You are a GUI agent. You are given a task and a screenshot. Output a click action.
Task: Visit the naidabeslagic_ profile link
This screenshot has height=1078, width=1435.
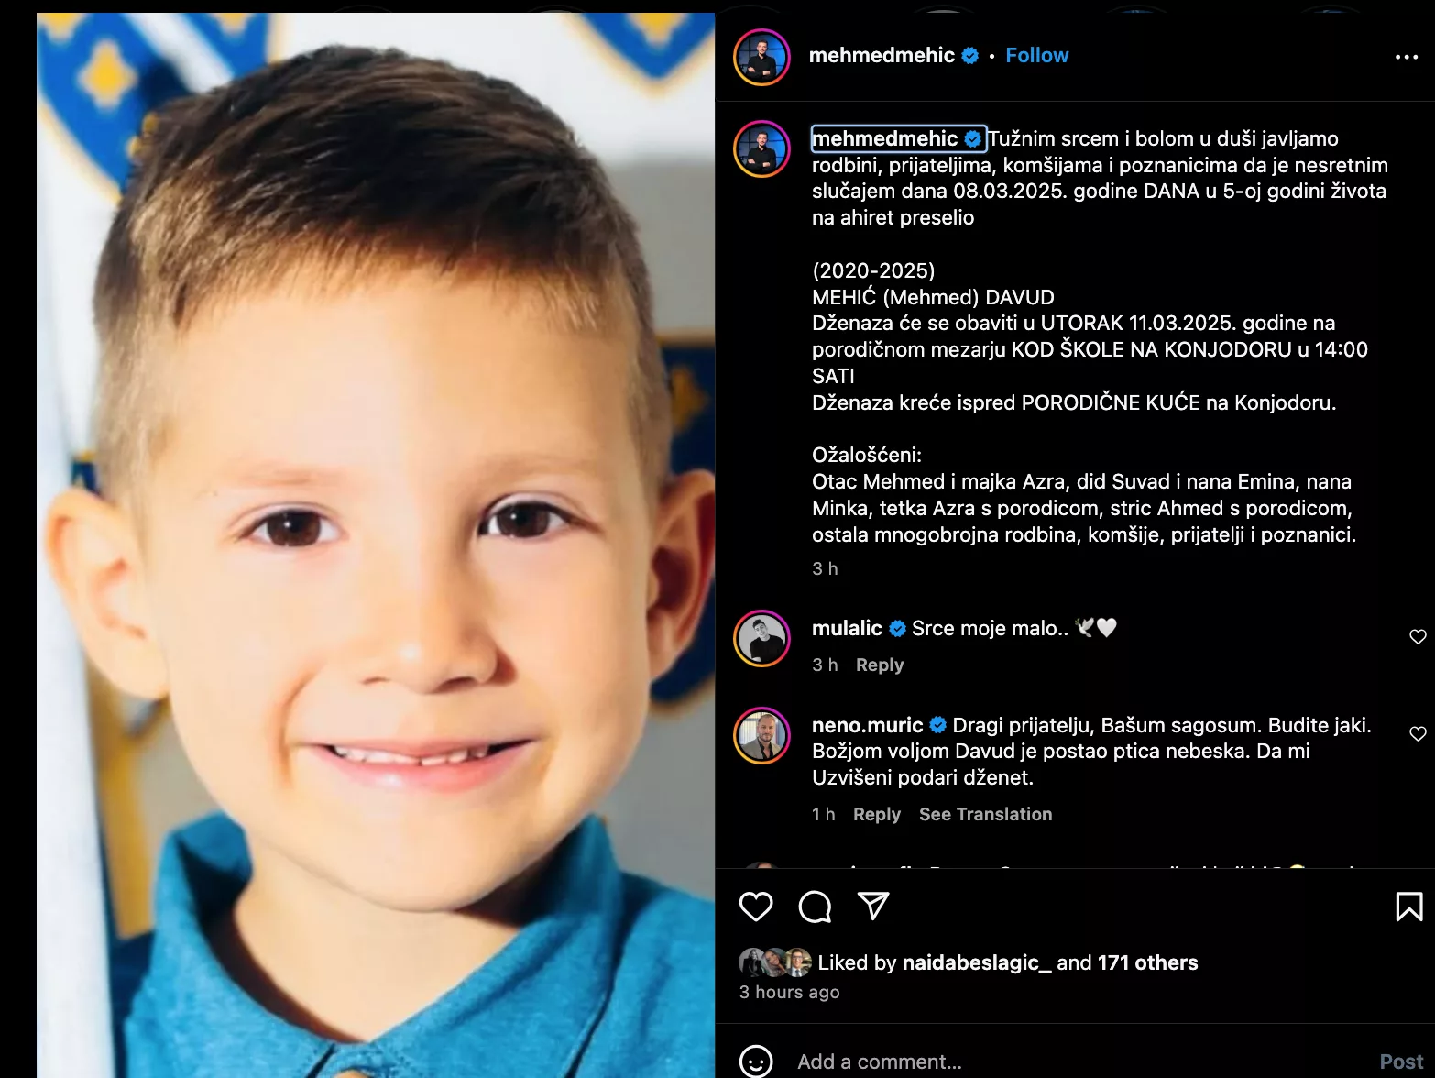point(977,962)
